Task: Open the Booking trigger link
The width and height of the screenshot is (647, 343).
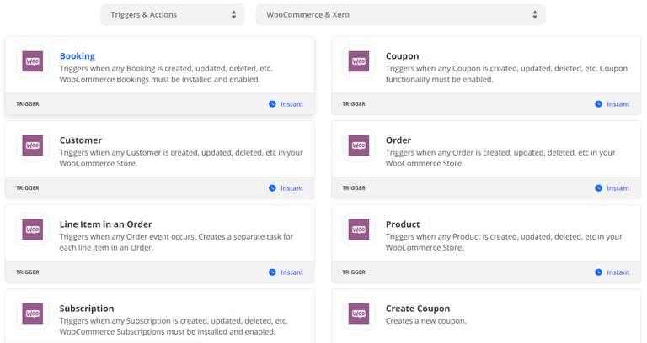Action: pyautogui.click(x=78, y=56)
